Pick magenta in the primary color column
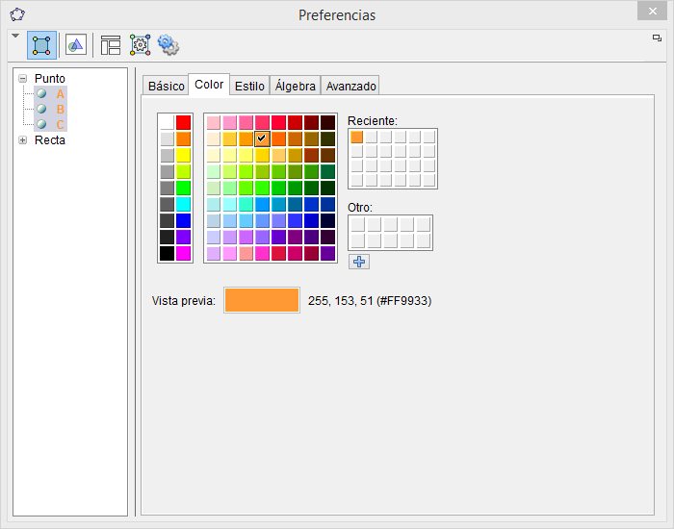 (184, 253)
